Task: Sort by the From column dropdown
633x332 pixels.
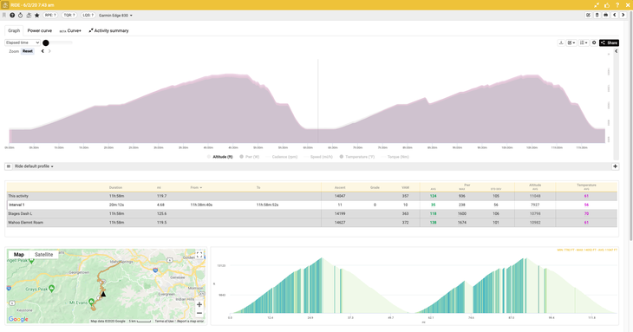Action: [196, 187]
